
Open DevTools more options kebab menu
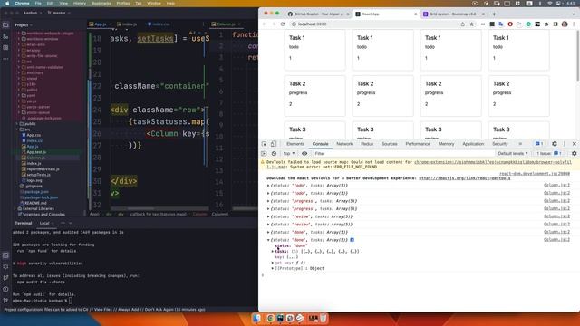coord(565,144)
